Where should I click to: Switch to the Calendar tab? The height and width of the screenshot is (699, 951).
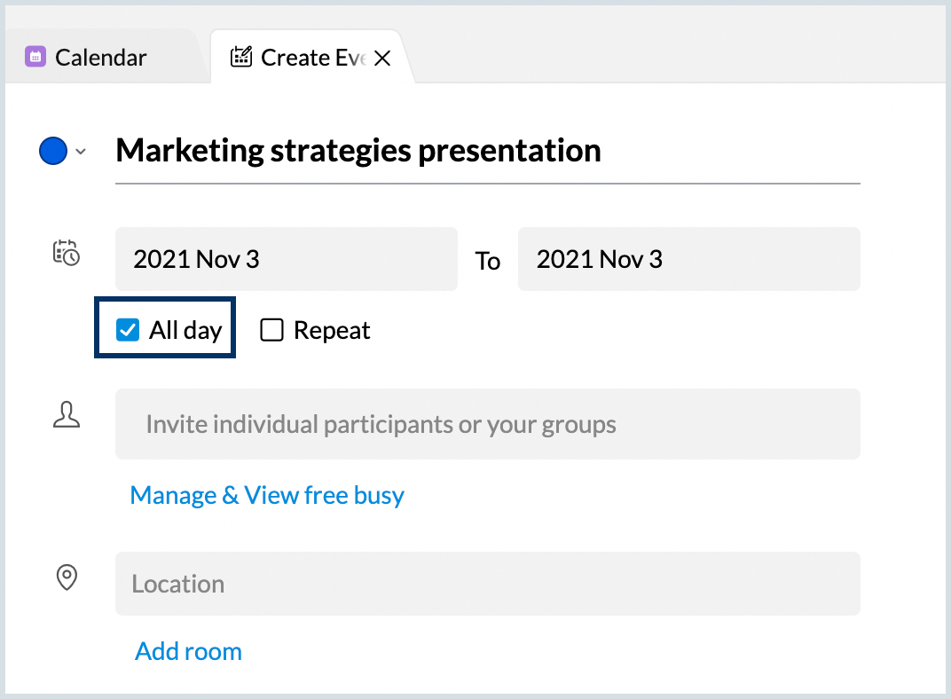click(x=100, y=58)
